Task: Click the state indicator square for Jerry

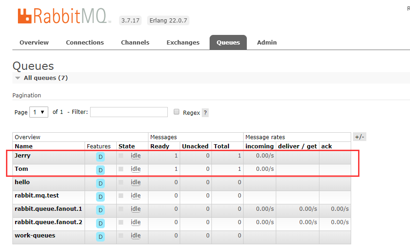Action: [x=121, y=156]
